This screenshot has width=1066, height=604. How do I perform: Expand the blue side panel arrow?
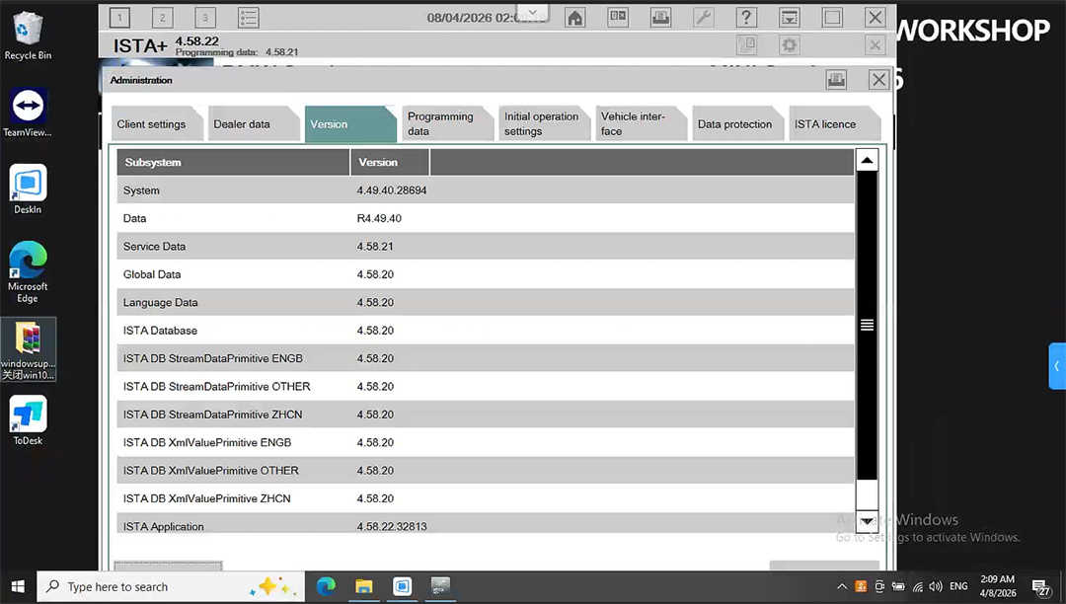click(x=1057, y=366)
